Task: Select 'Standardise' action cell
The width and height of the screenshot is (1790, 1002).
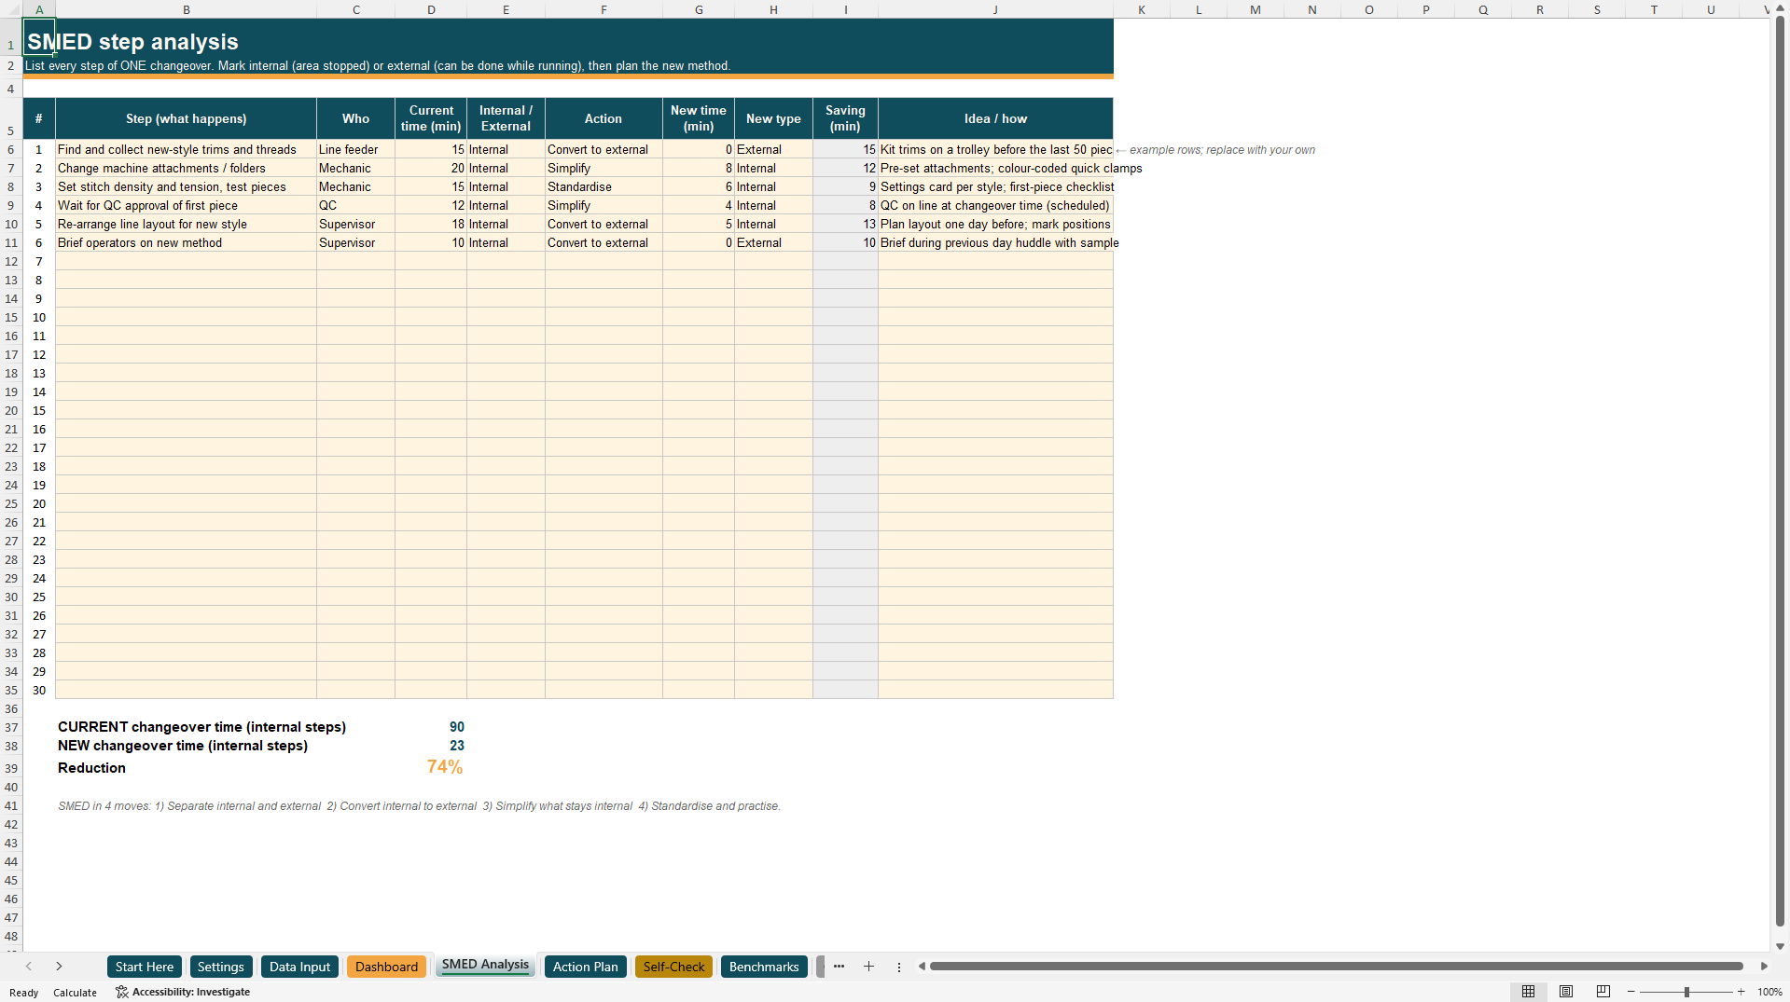Action: click(604, 186)
